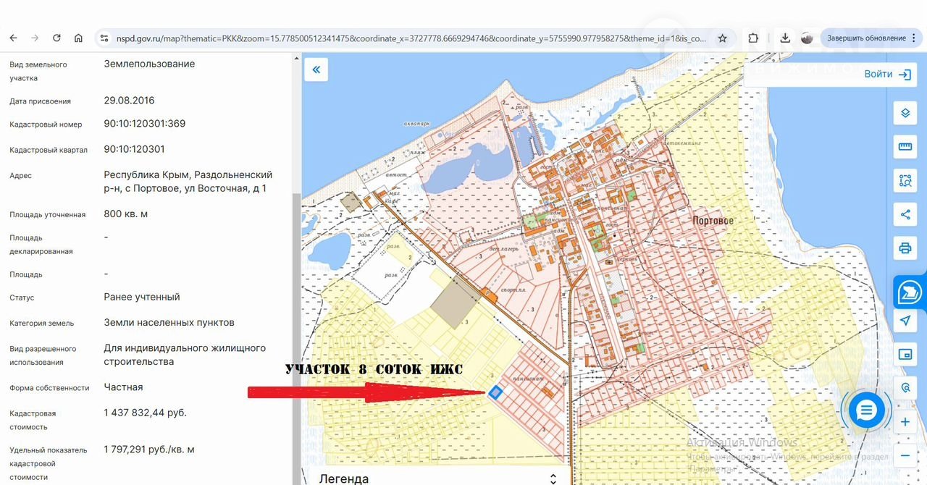
Task: Select the ruler measurement tool
Action: pyautogui.click(x=905, y=147)
